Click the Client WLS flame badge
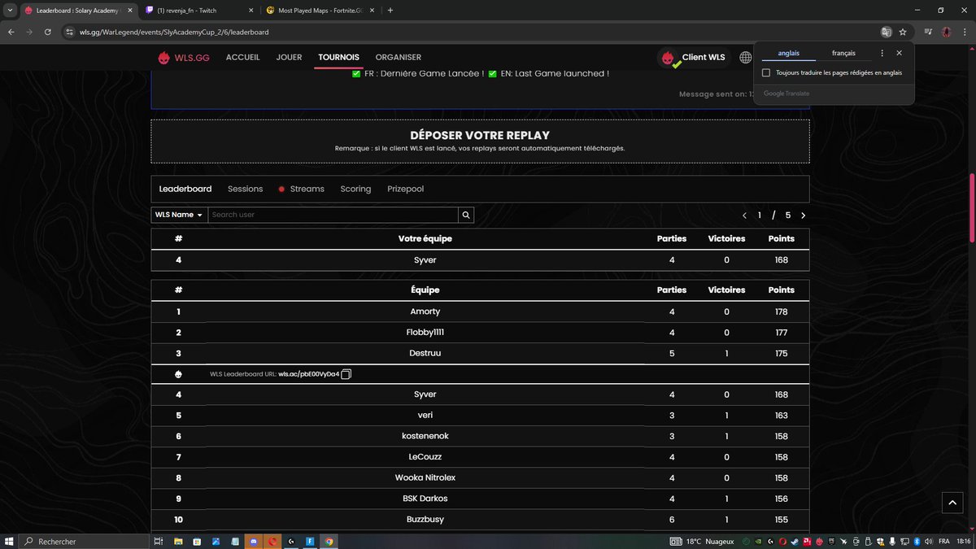 [669, 57]
